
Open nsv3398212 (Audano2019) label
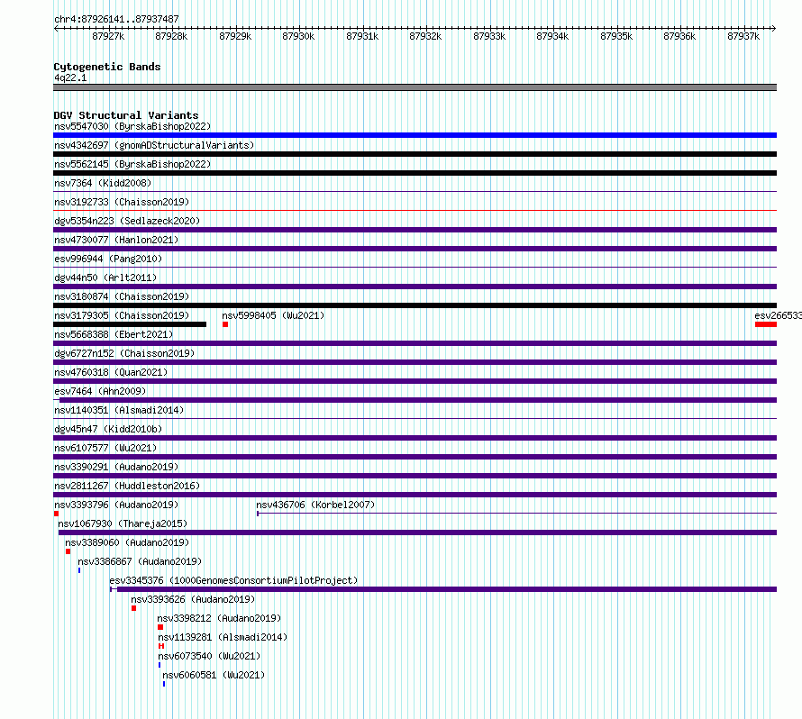219,618
